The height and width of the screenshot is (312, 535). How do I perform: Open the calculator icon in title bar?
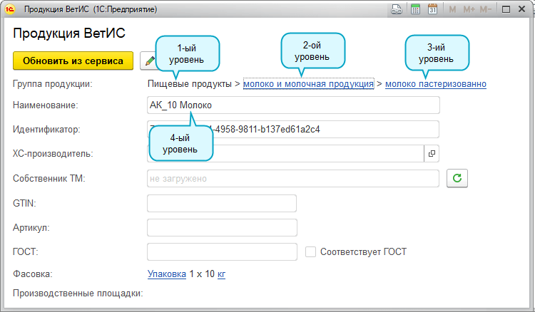[415, 9]
